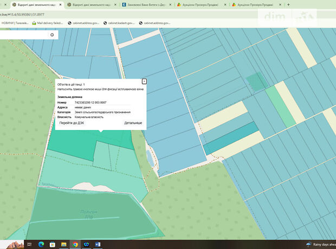The width and height of the screenshot is (336, 249).
Task: Switch to the 'Заповнені Вами Витяги' tab
Action: coord(145,4)
